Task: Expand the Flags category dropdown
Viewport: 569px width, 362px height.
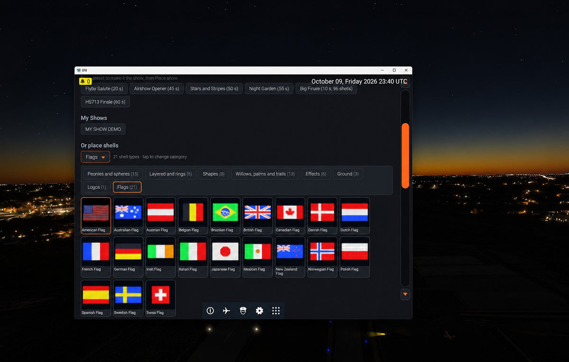Action: pos(95,157)
